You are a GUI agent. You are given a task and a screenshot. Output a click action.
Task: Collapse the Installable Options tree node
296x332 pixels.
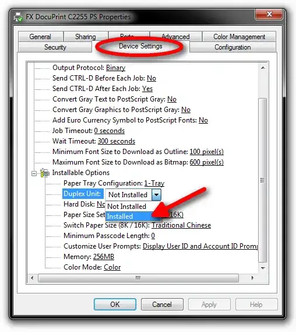34,174
